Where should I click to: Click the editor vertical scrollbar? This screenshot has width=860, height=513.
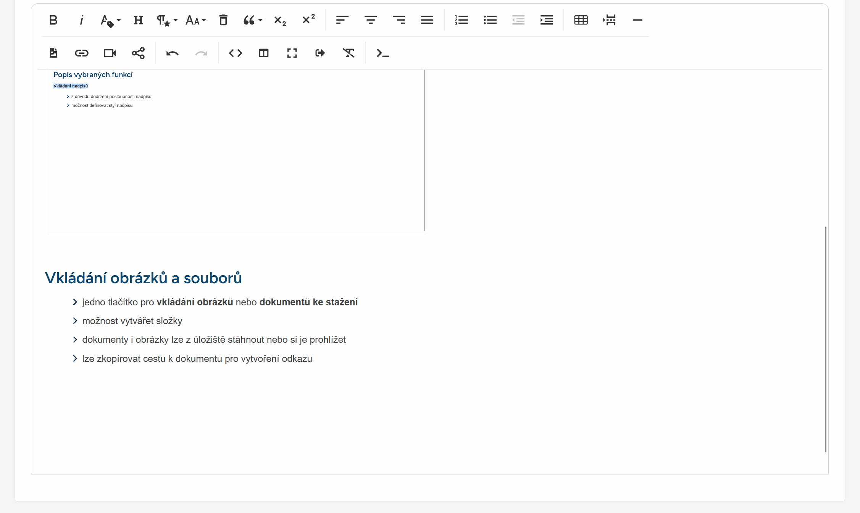coord(825,339)
